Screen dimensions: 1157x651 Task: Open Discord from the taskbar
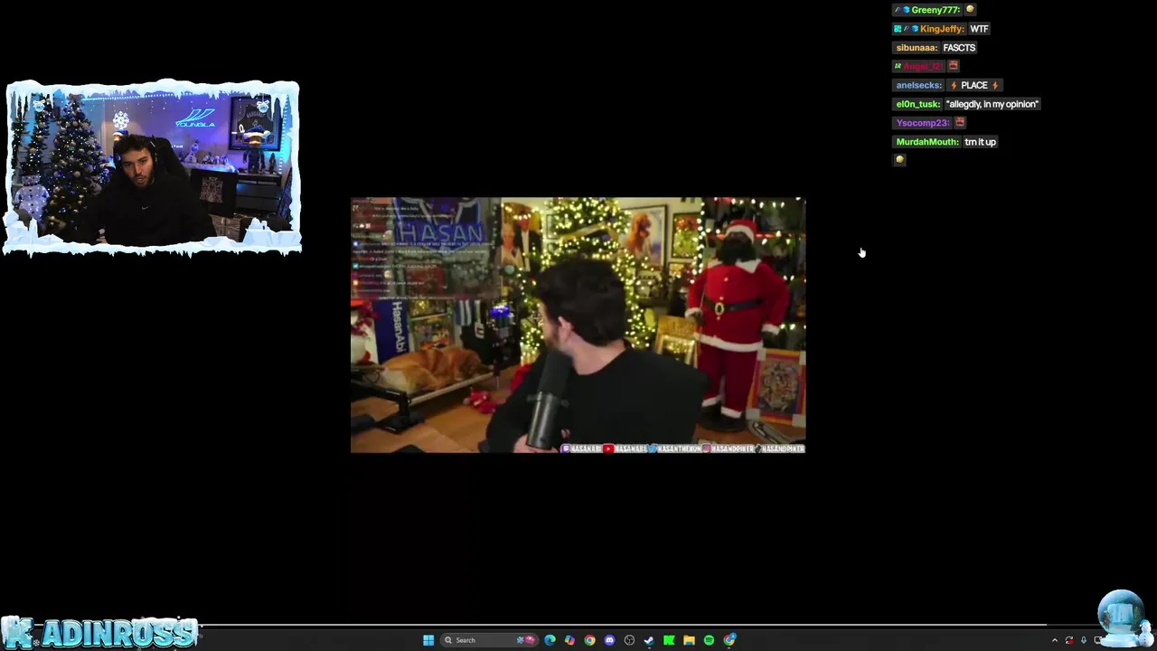(609, 640)
